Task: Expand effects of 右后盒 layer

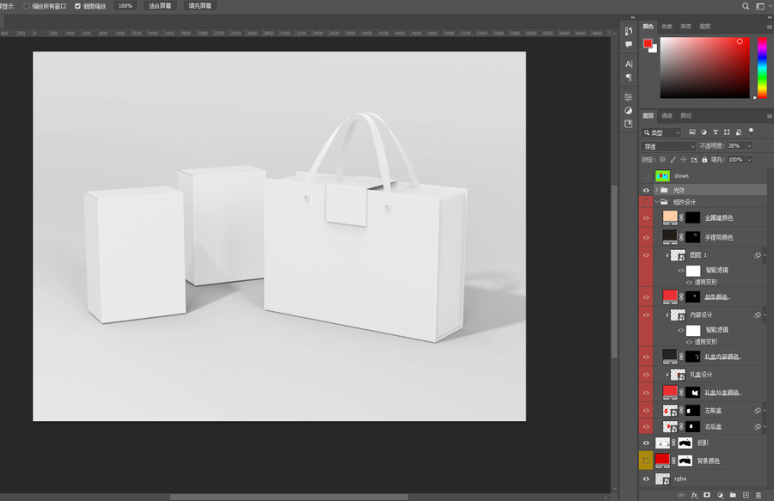Action: point(765,426)
